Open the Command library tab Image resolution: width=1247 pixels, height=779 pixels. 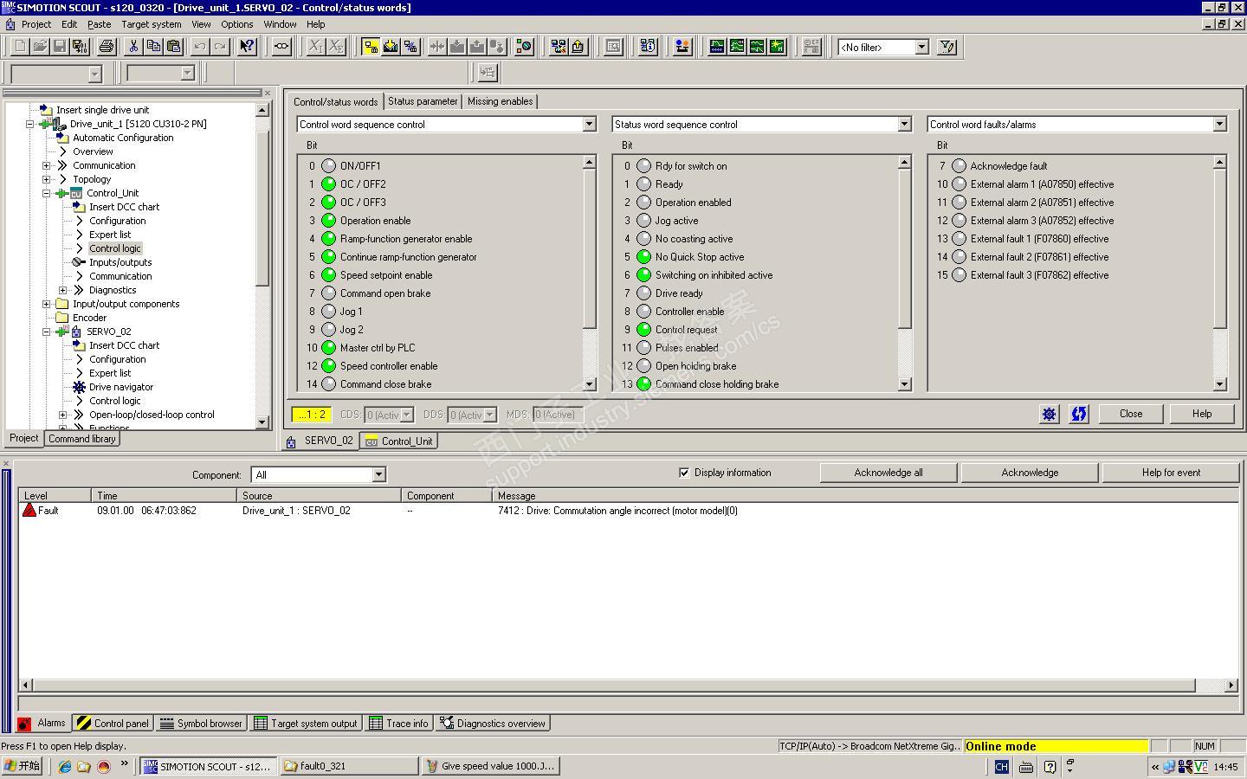(81, 439)
